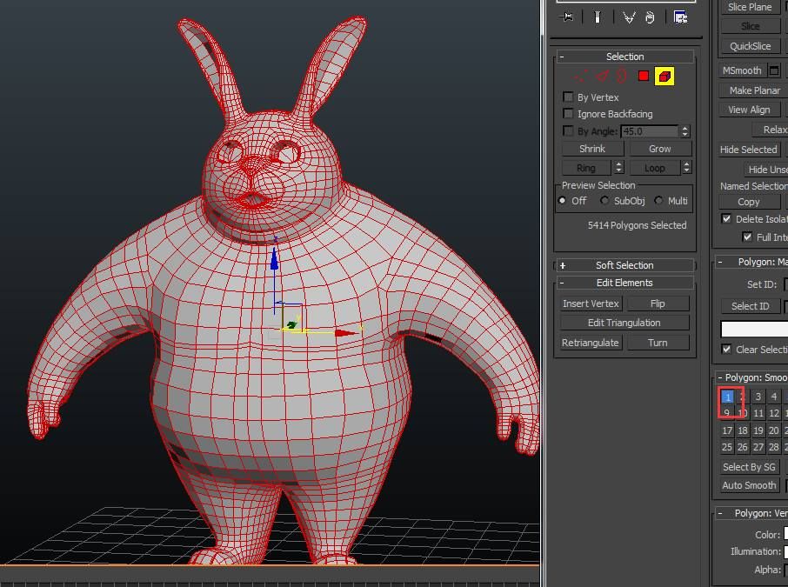
Task: Toggle the By Angle checkbox
Action: [x=568, y=131]
